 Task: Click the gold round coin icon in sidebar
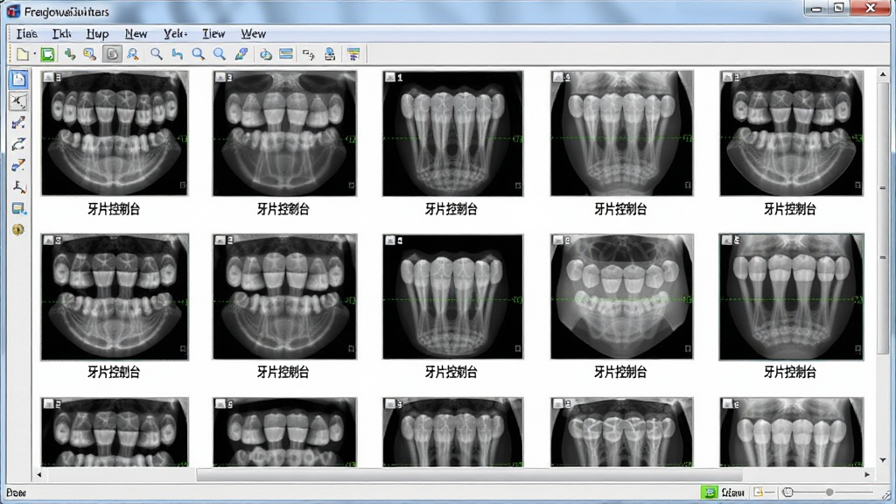point(18,230)
